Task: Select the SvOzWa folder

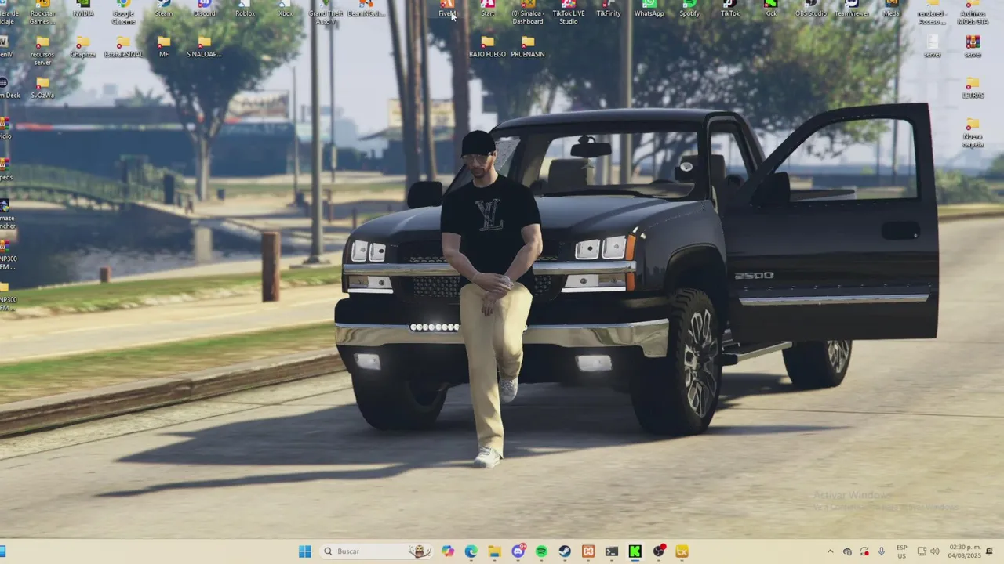Action: click(x=42, y=87)
